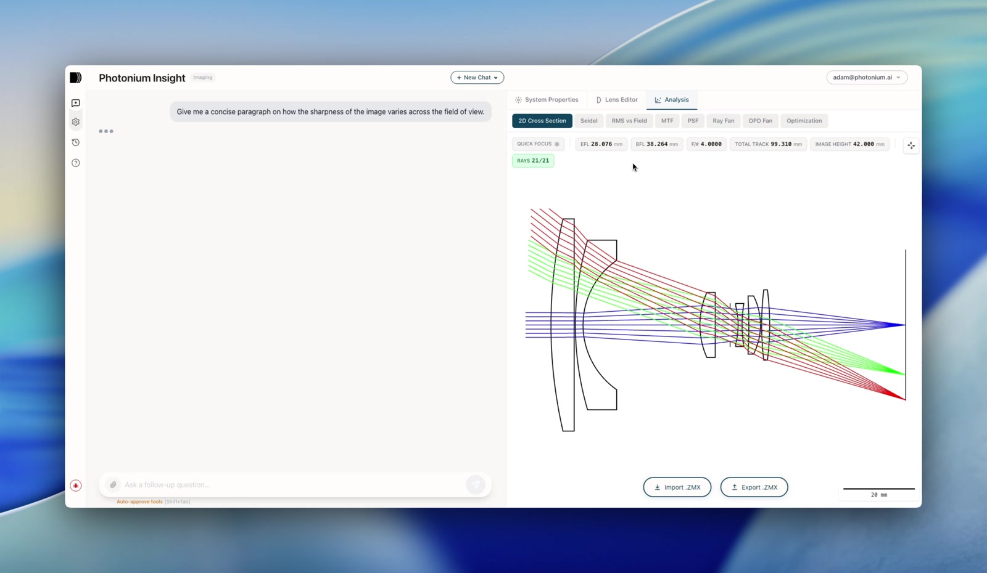The image size is (987, 573).
Task: Open settings gear in left sidebar
Action: pos(76,122)
